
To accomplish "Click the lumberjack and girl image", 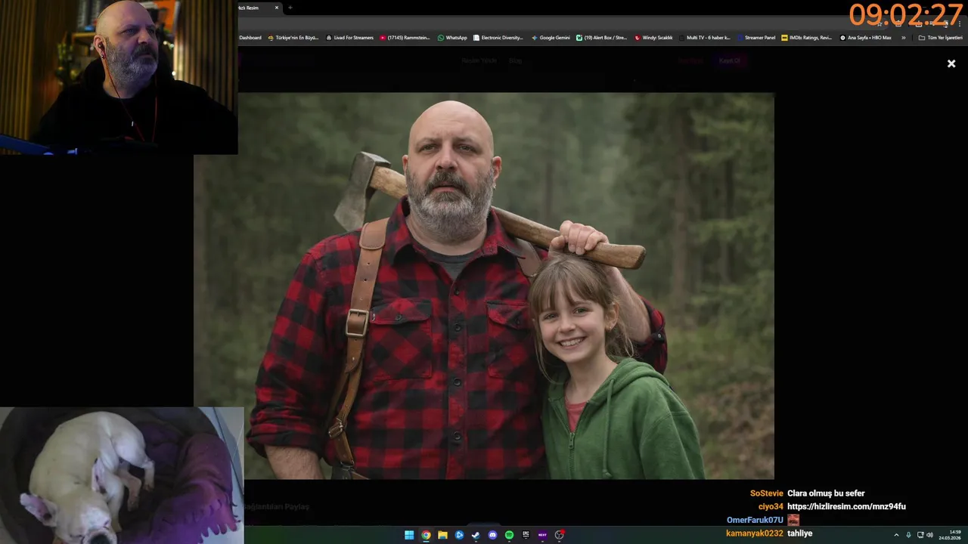I will 484,286.
